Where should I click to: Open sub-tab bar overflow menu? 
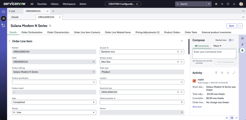point(243,17)
